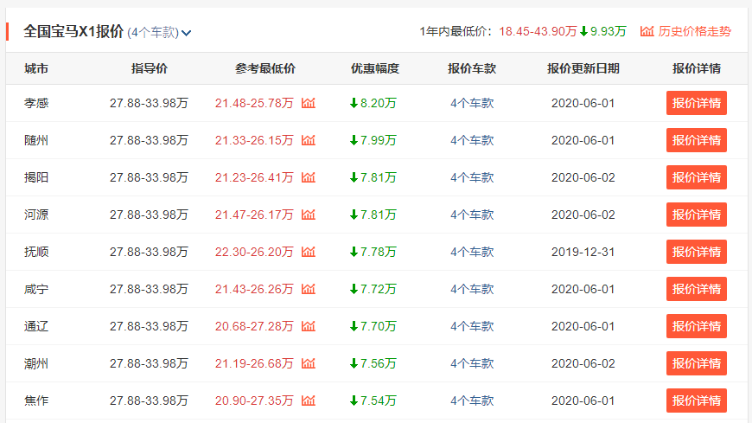Viewport: 752px width, 423px height.
Task: Click the 指导价 column header
Action: [150, 68]
